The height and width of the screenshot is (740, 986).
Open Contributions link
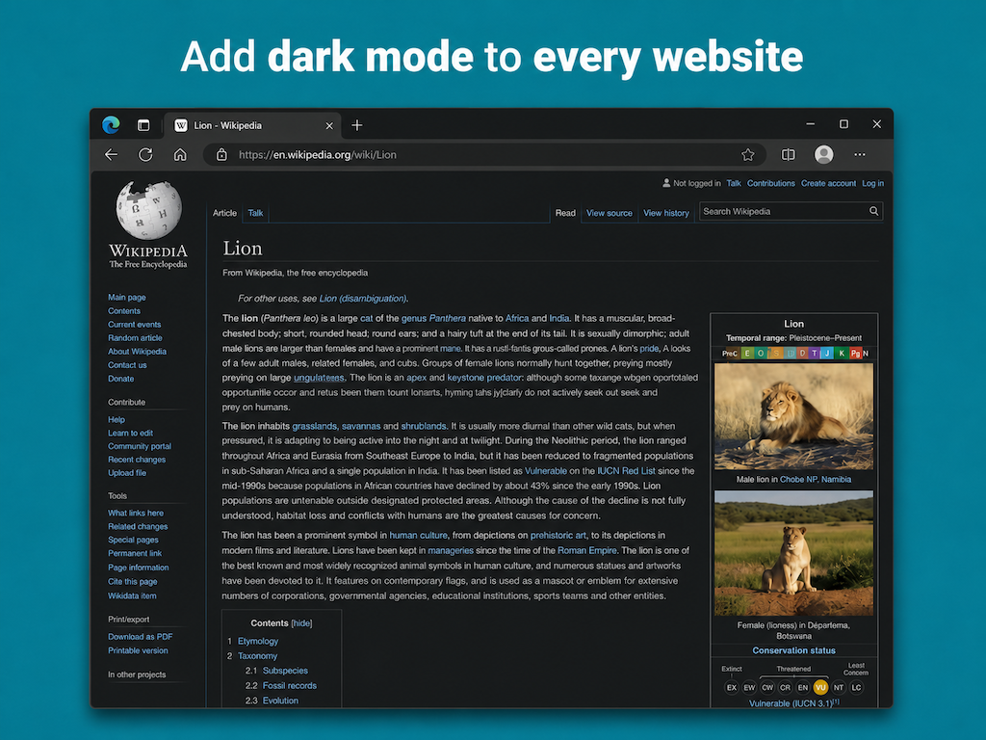[x=771, y=184]
